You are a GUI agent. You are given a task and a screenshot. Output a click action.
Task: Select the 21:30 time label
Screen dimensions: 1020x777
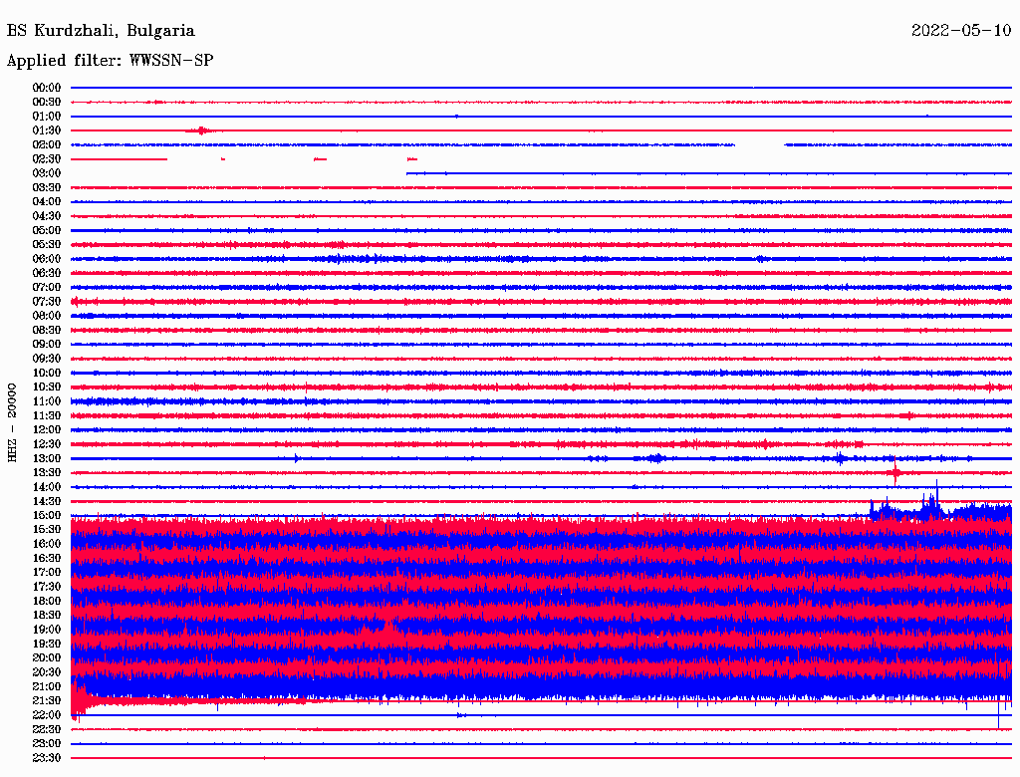click(x=47, y=701)
